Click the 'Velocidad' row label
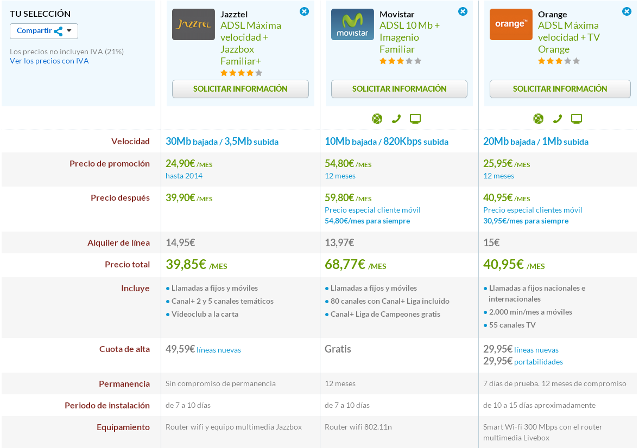Screen dimensions: 639x448 click(x=130, y=142)
